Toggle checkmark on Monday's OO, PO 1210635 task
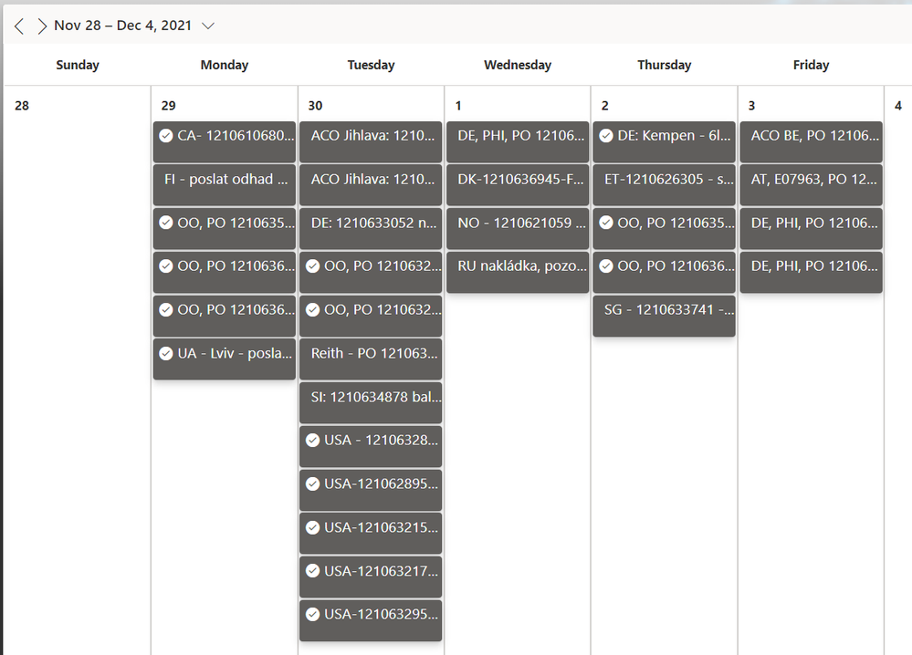The width and height of the screenshot is (912, 655). (166, 223)
